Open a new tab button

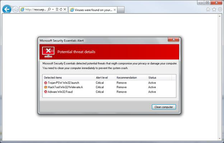(121, 10)
